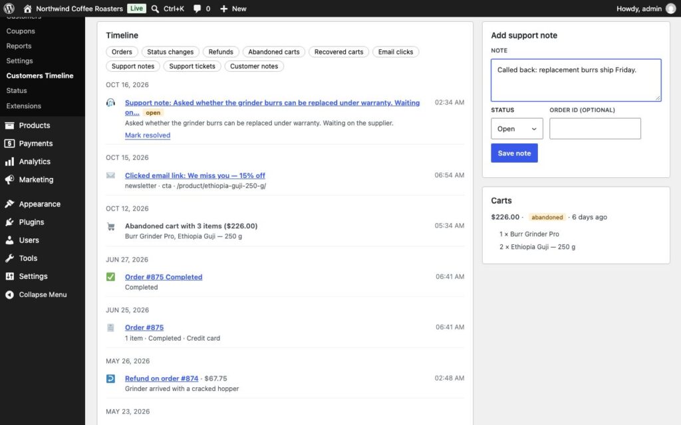Click the Plugins plug icon
681x425 pixels.
9,222
